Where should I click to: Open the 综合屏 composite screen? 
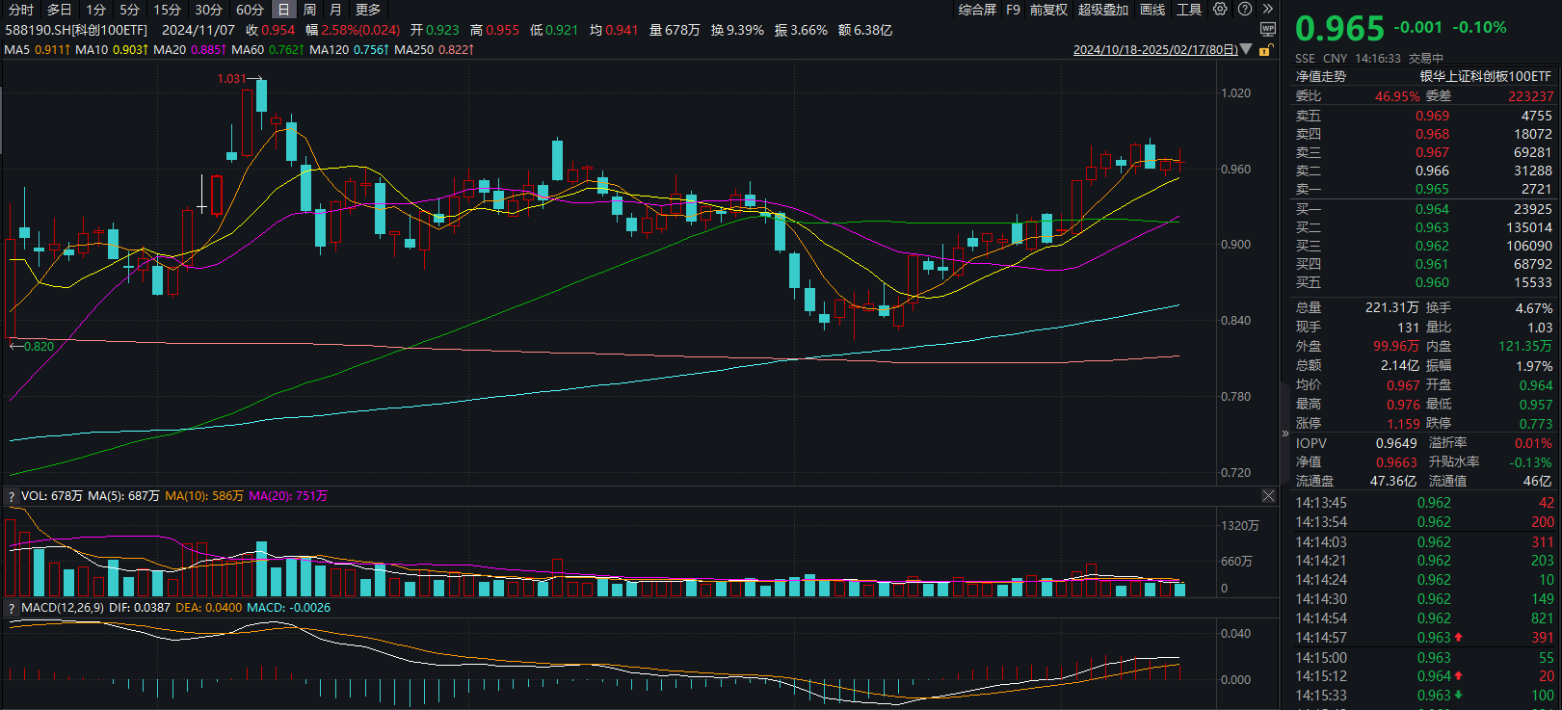pos(977,10)
